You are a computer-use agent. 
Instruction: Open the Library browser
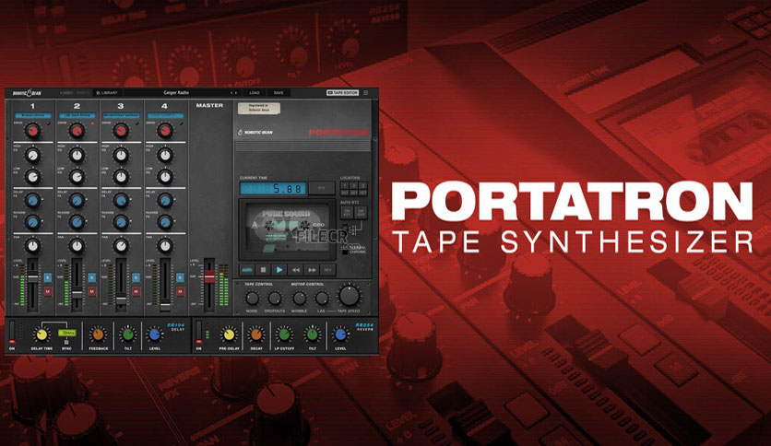point(107,92)
